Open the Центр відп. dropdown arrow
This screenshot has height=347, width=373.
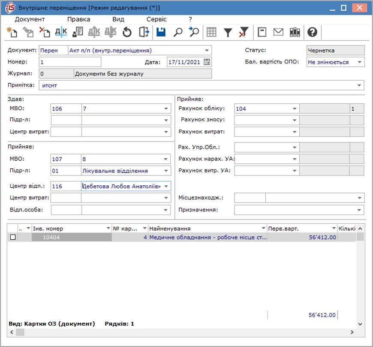[166, 186]
